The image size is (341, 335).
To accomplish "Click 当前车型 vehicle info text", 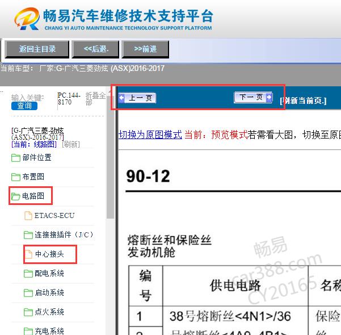I will tap(82, 68).
